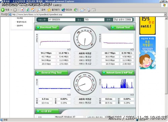Screen dimensions: 168x122
Task: Select the 30.5 ms average VoIP ping
Action: (x=109, y=103)
